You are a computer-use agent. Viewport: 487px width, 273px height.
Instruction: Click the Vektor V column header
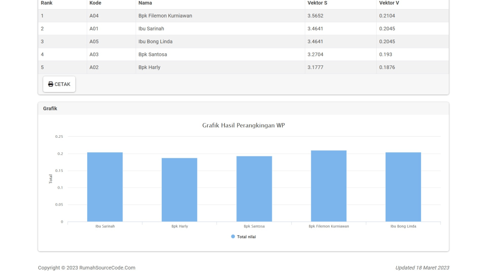pyautogui.click(x=389, y=3)
